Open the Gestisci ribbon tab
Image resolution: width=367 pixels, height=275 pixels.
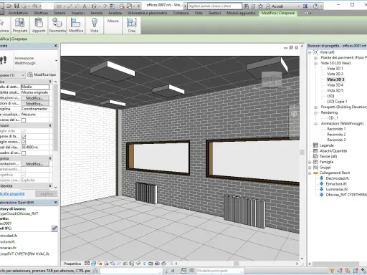214,13
